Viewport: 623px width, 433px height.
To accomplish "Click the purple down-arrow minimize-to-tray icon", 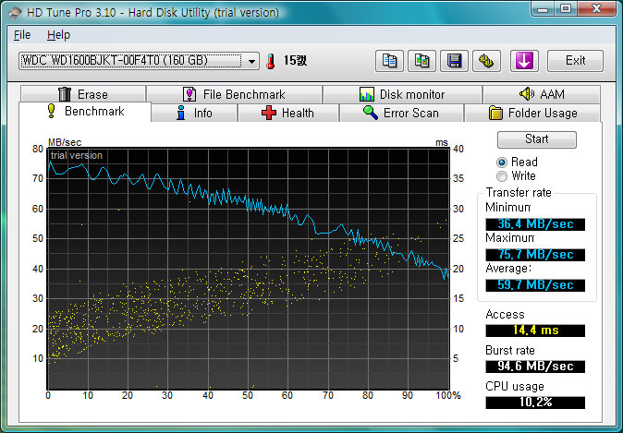I will (523, 61).
